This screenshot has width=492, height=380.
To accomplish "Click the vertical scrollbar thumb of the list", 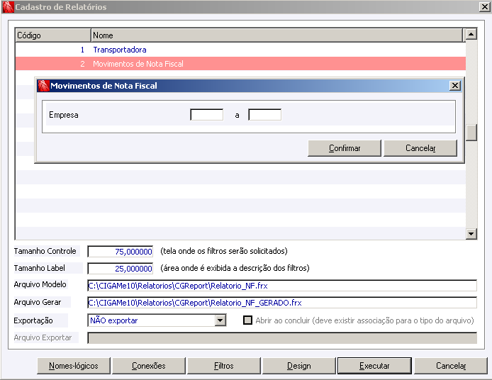I will [x=471, y=133].
